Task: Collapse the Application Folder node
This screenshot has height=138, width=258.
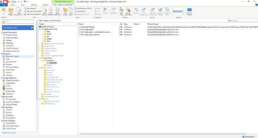Action: click(x=40, y=29)
